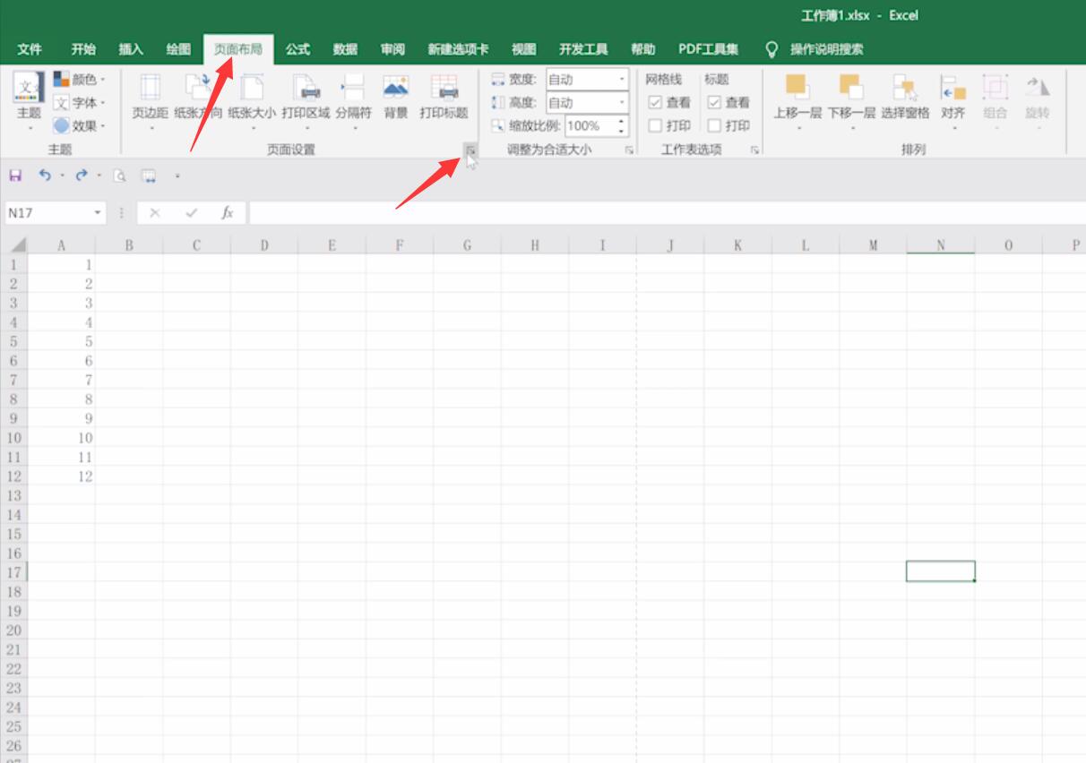Click the lightbulb search icon
The height and width of the screenshot is (763, 1086).
click(x=771, y=49)
